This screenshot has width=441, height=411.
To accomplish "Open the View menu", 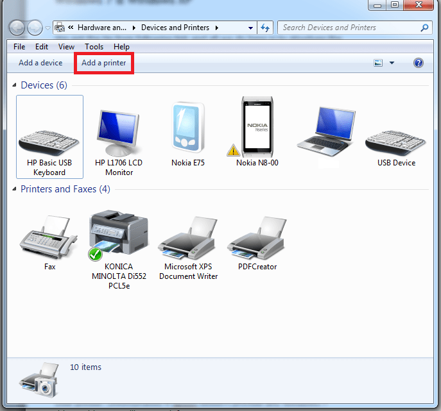I will 66,47.
